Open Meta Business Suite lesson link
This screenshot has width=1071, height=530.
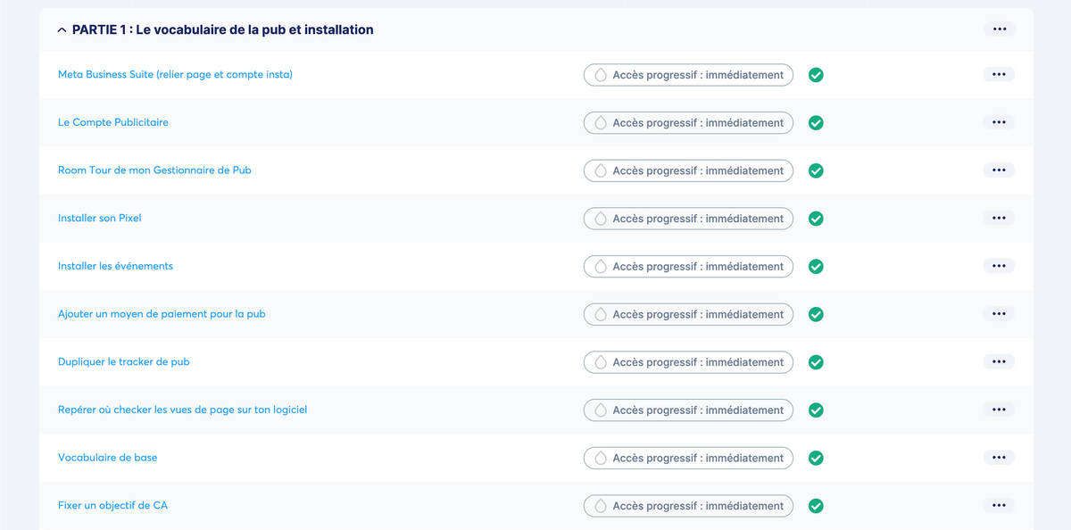click(175, 75)
